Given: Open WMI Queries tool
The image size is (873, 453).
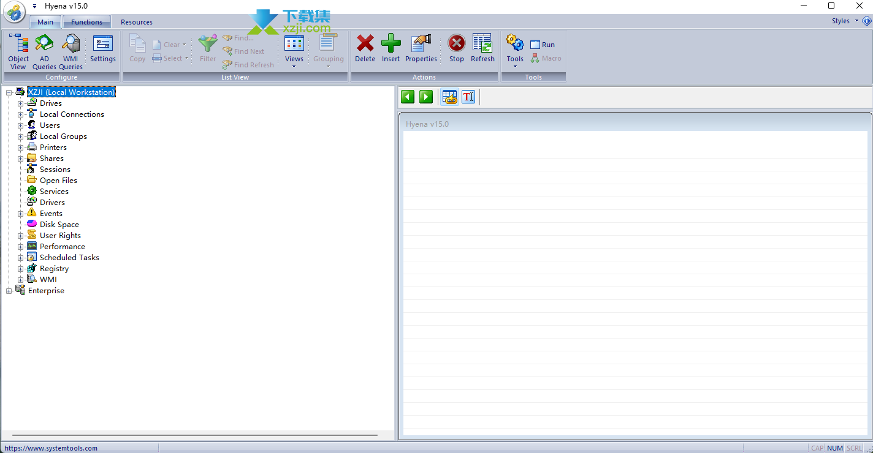Looking at the screenshot, I should point(71,51).
